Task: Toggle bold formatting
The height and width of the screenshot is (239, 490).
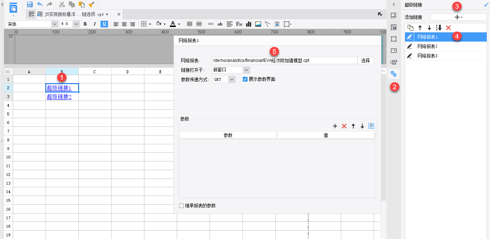Action: pyautogui.click(x=85, y=24)
